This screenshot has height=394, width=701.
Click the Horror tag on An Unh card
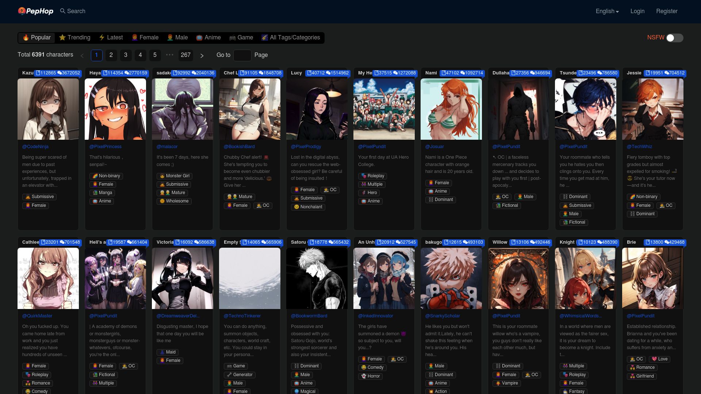(x=371, y=376)
